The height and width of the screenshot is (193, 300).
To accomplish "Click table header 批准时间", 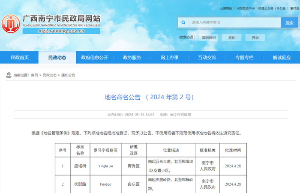I will pyautogui.click(x=233, y=150).
